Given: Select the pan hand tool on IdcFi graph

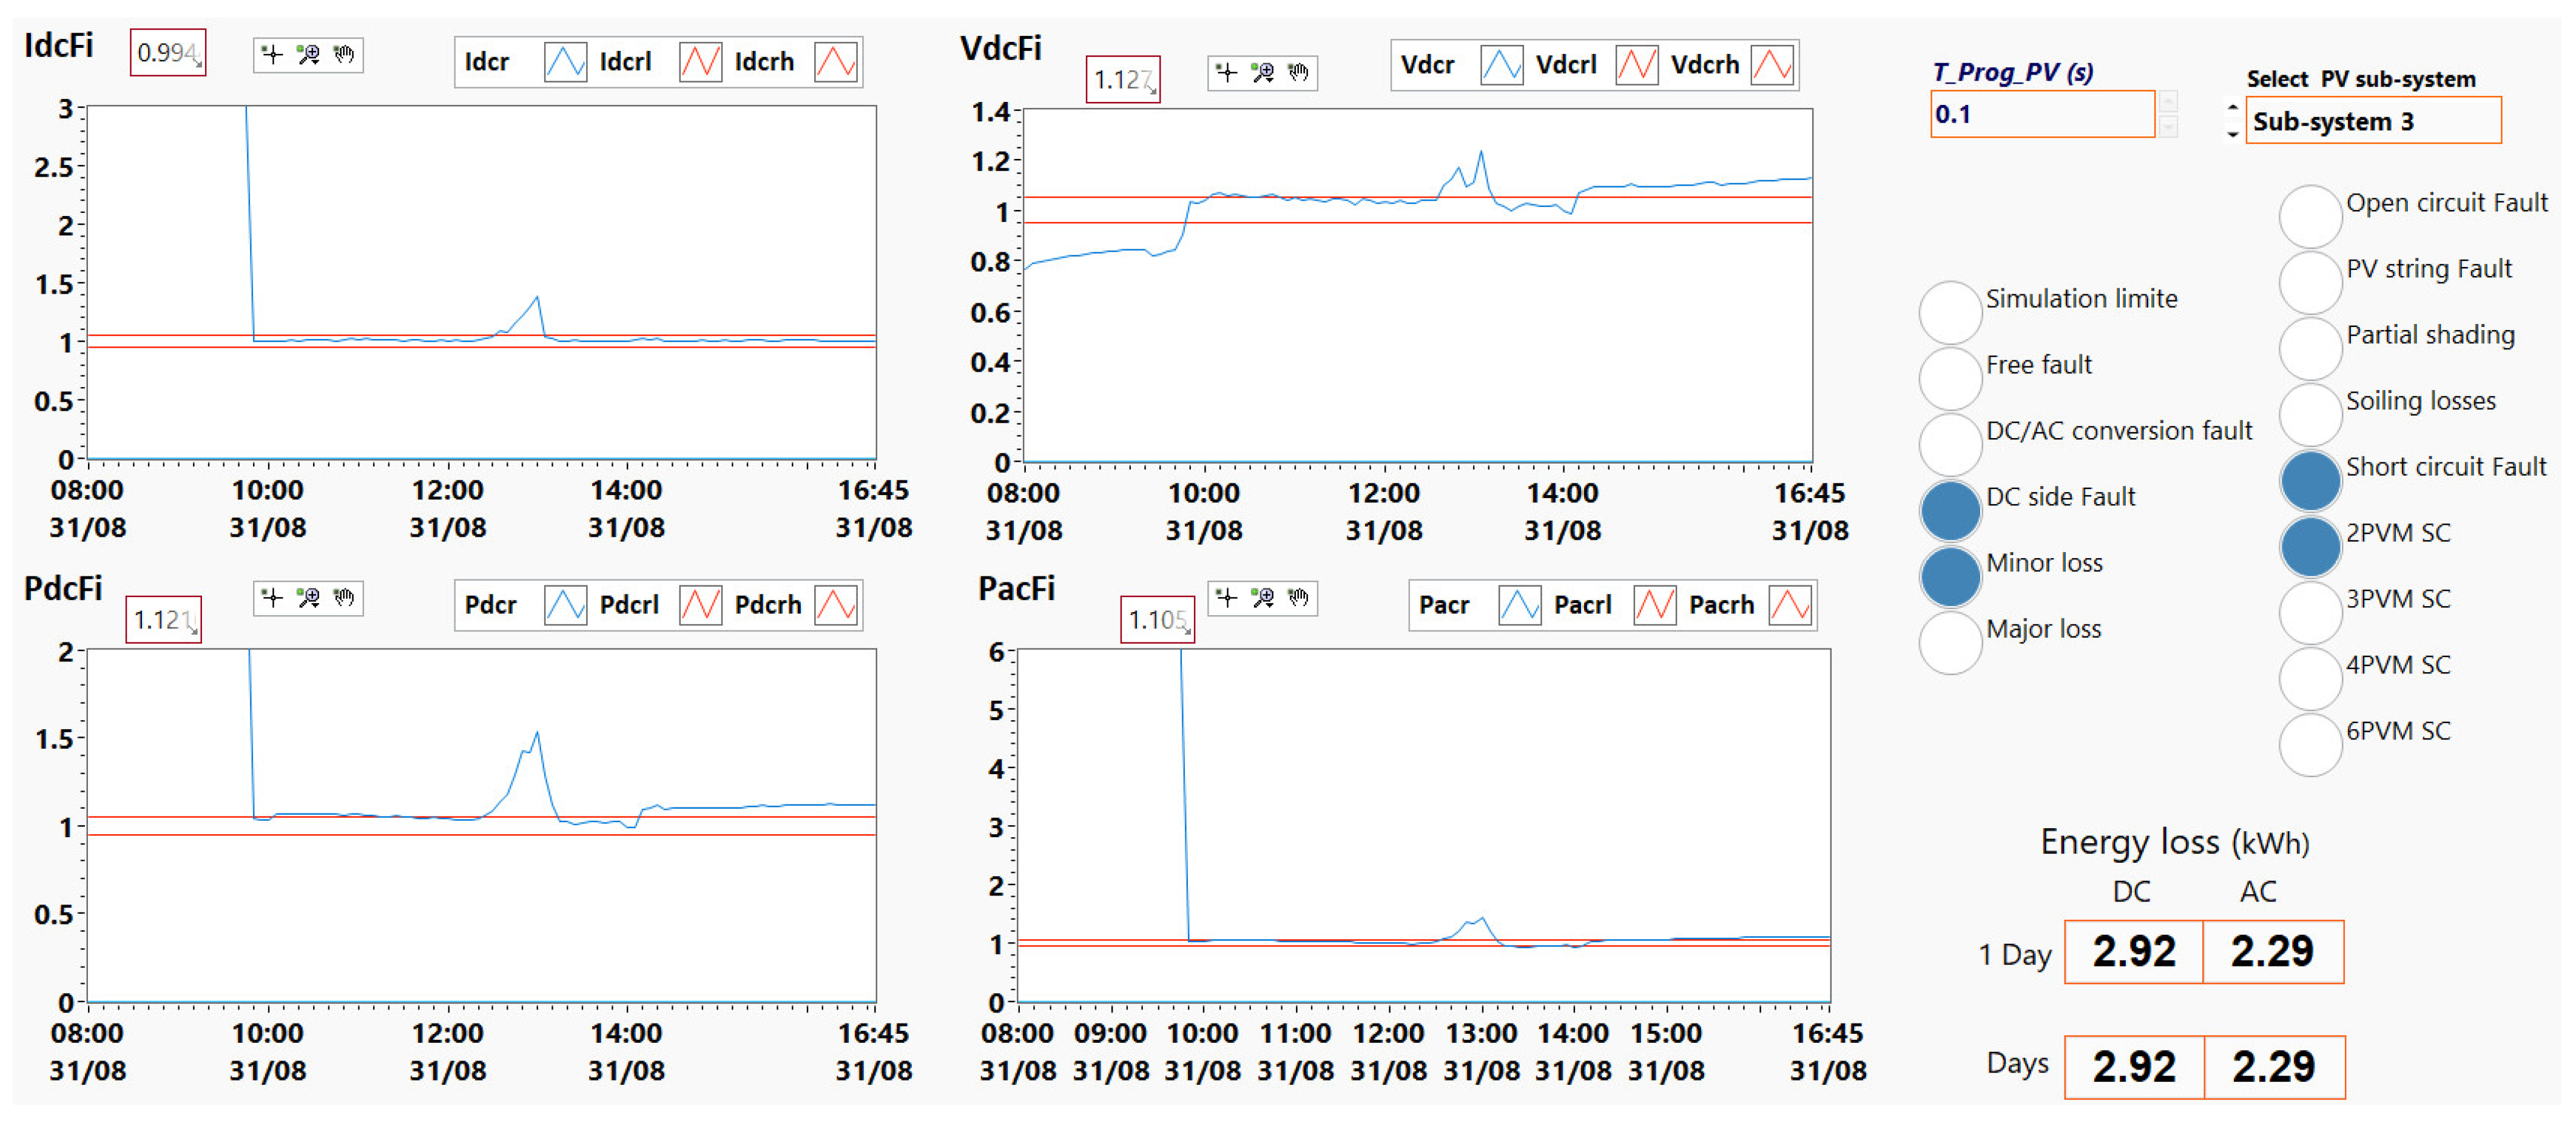Looking at the screenshot, I should (344, 54).
